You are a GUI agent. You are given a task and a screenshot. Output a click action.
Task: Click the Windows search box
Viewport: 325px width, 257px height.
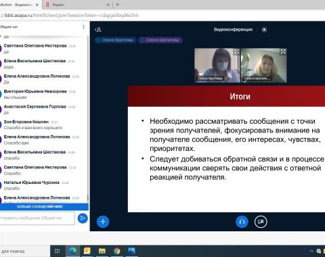click(25, 251)
